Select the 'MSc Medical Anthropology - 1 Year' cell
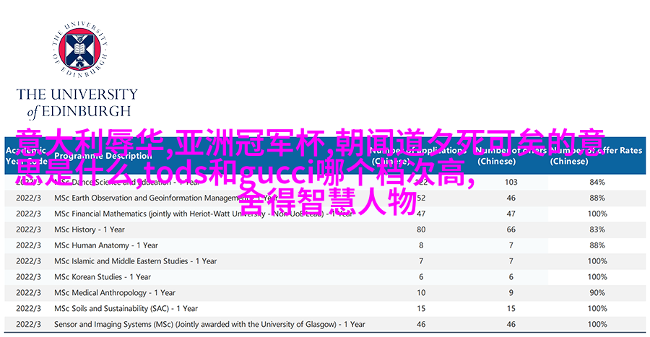This screenshot has height=337, width=650. [x=115, y=293]
